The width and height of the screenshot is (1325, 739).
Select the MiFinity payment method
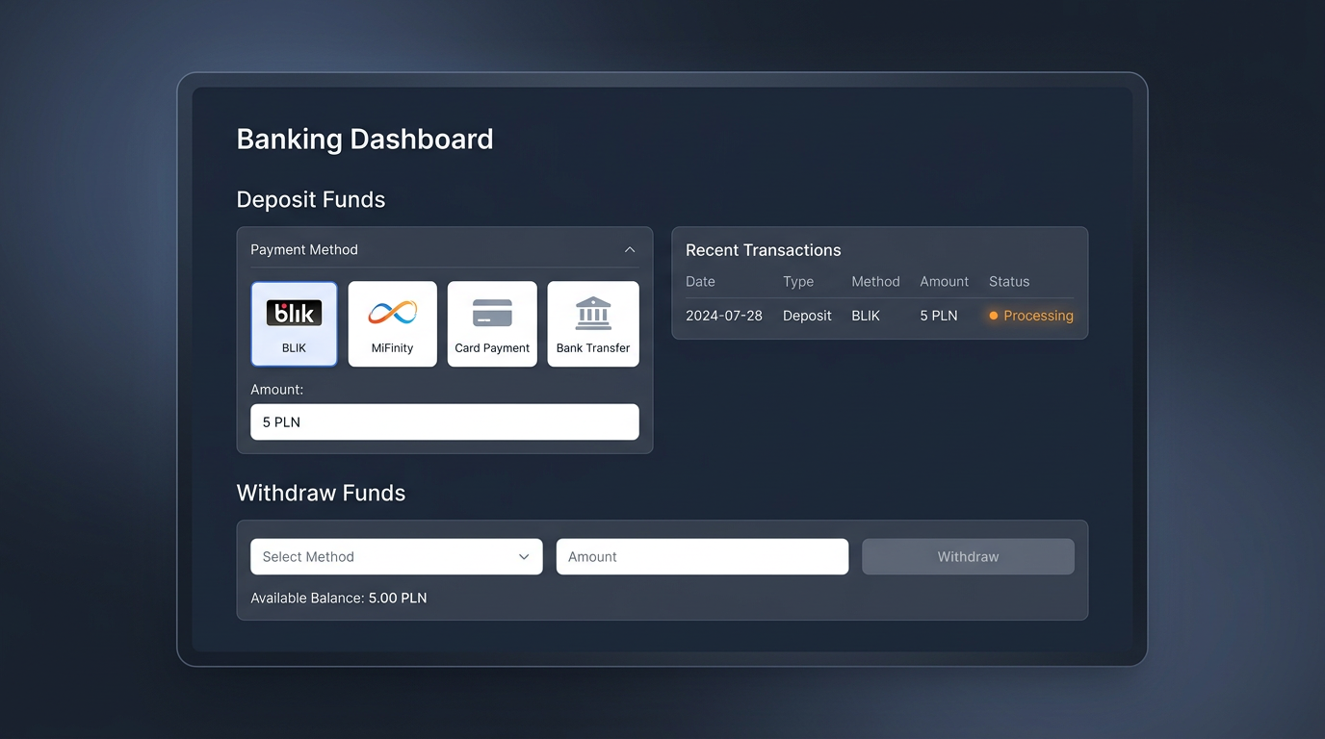tap(392, 323)
